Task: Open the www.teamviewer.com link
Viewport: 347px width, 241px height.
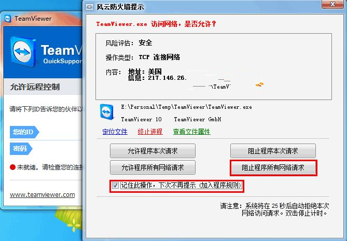Action: tap(42, 195)
